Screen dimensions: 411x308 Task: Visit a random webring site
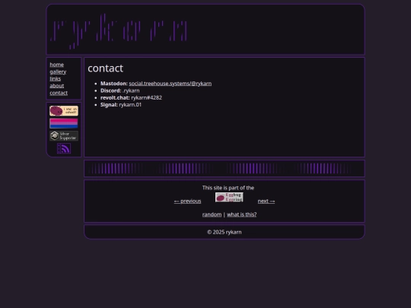coord(212,214)
